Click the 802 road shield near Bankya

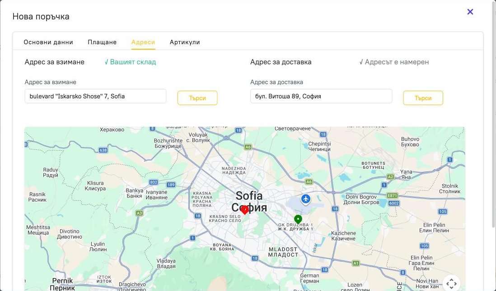point(154,182)
